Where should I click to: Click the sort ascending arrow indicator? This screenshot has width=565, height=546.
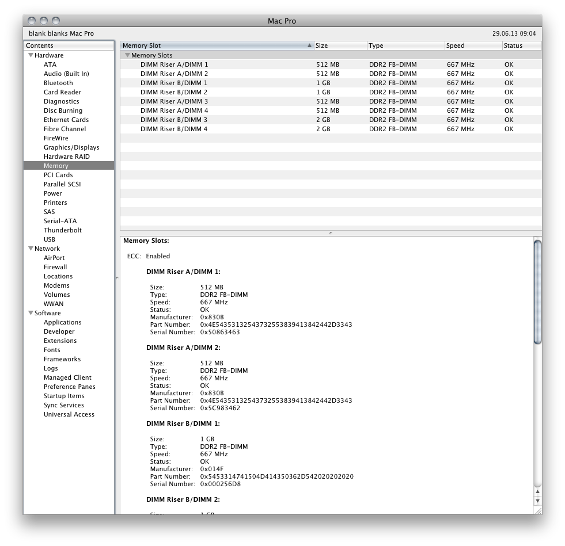tap(309, 45)
